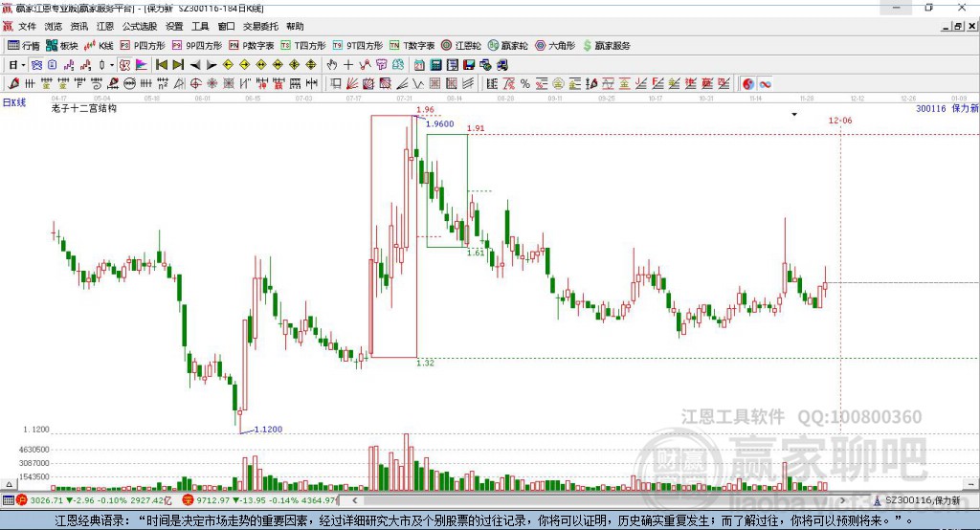Click the 300116 保力新 stock title
Screen dimensions: 980x530
coord(947,109)
